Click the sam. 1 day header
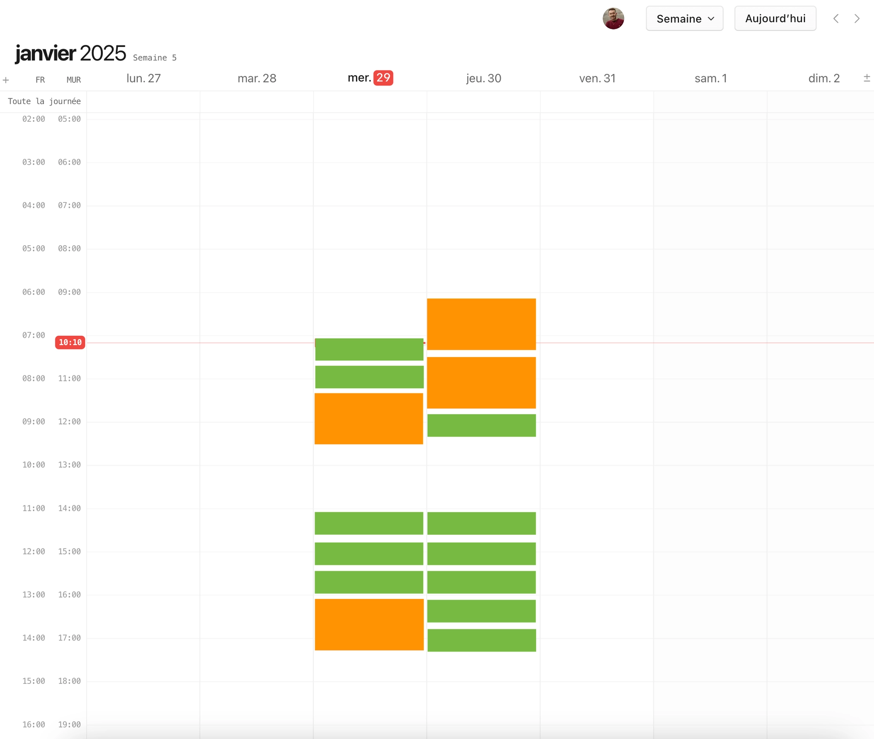Image resolution: width=874 pixels, height=739 pixels. [x=710, y=79]
